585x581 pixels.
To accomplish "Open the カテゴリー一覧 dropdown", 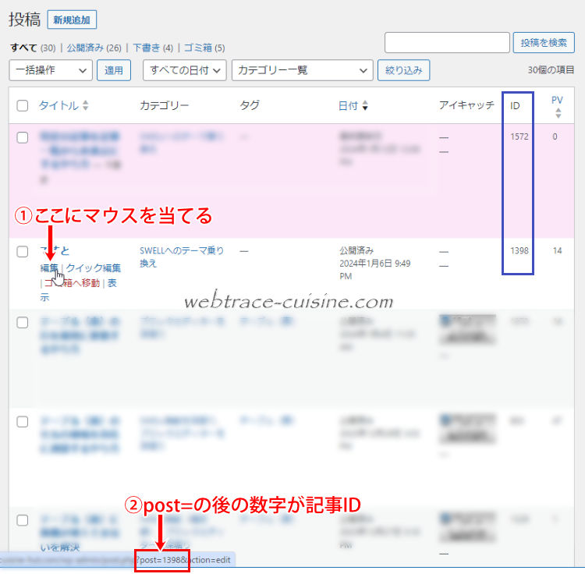I will [302, 70].
